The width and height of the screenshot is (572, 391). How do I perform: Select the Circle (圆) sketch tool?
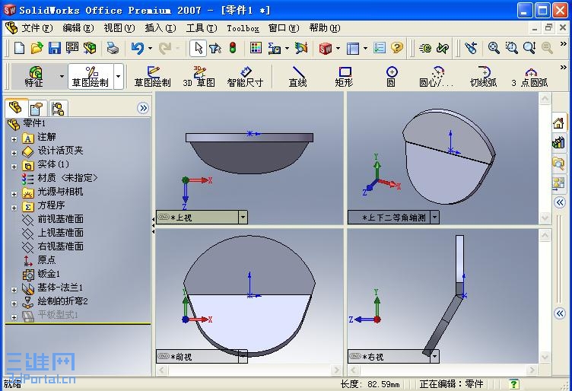click(392, 77)
